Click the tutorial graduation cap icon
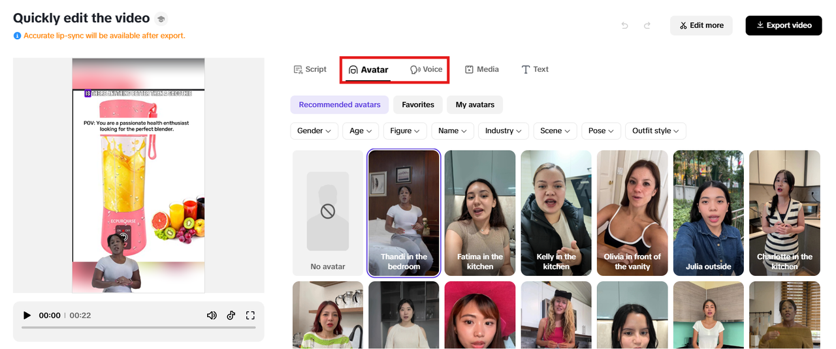The height and width of the screenshot is (349, 836). click(161, 19)
